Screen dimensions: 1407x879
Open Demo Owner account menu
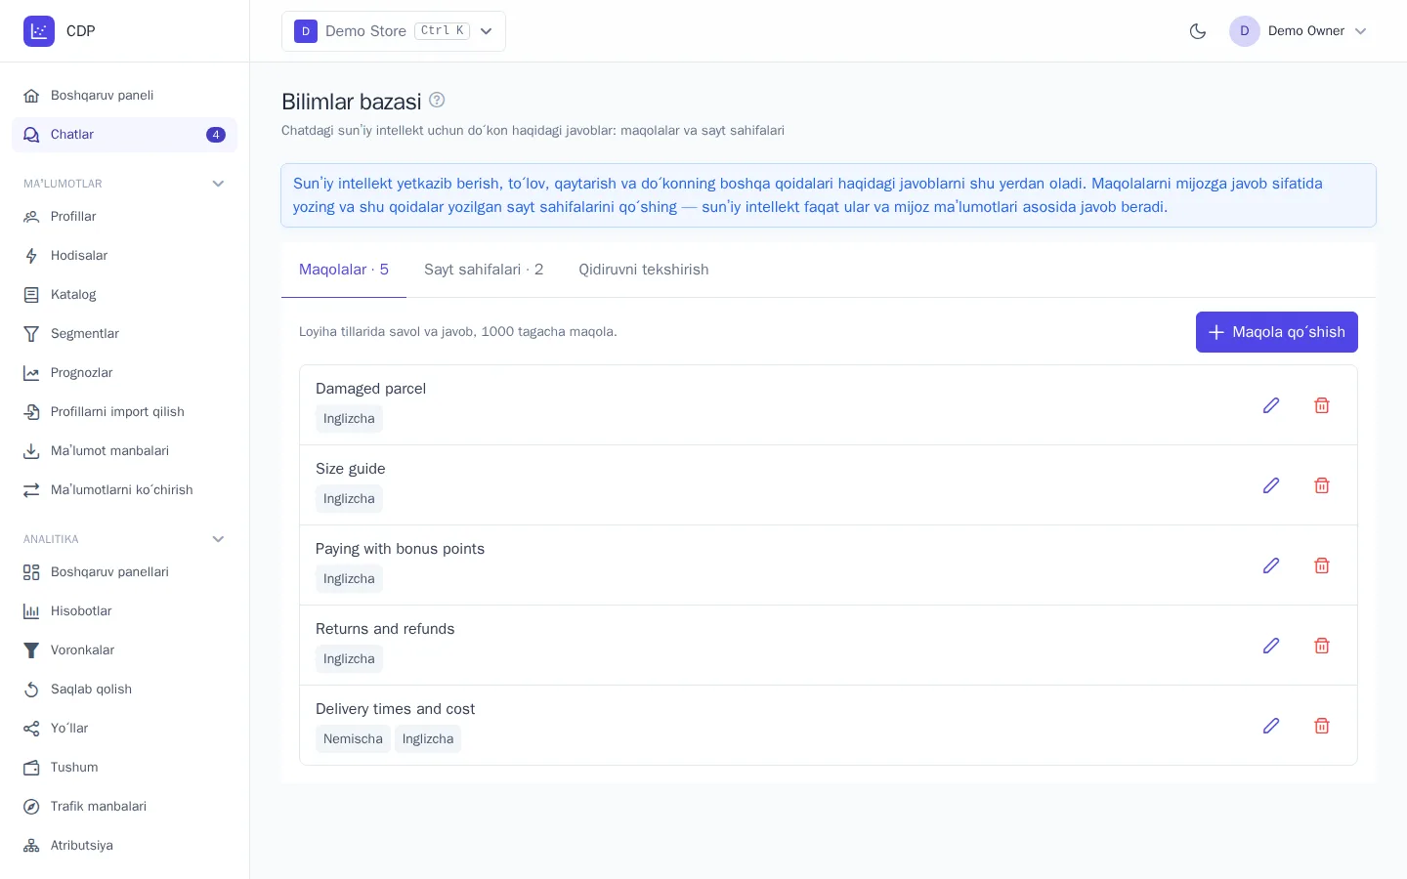(1299, 31)
